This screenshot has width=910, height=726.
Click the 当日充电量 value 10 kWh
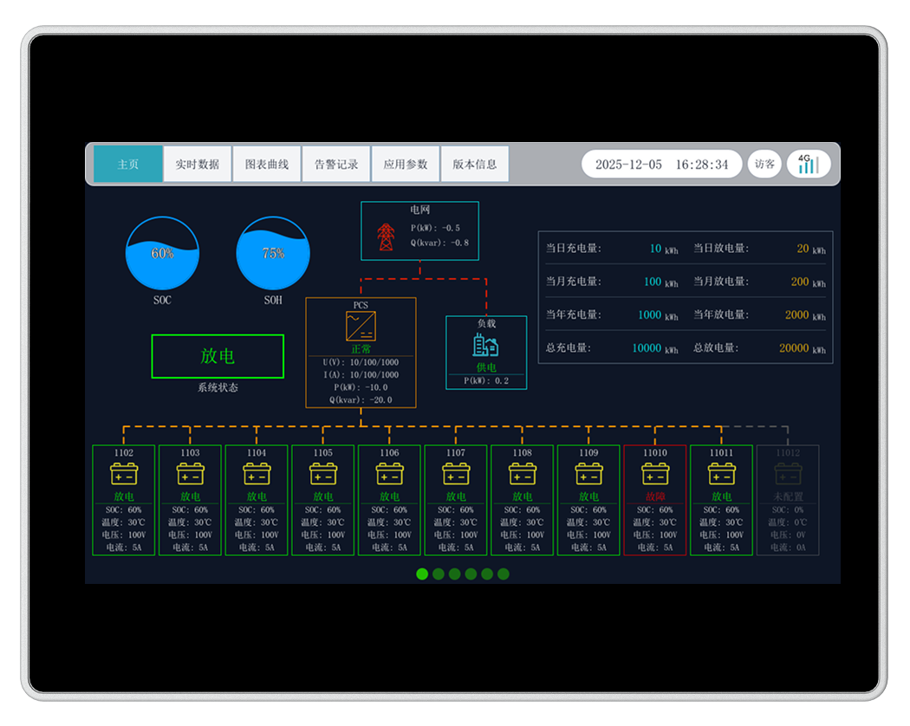pyautogui.click(x=664, y=249)
